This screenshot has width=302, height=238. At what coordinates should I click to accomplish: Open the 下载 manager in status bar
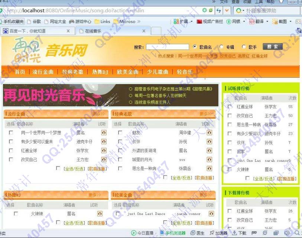point(239,233)
